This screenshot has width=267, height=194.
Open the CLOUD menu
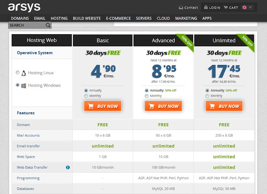(163, 18)
